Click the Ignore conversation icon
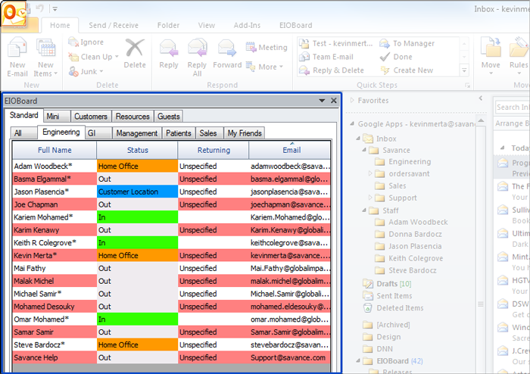The image size is (530, 374). click(x=73, y=42)
